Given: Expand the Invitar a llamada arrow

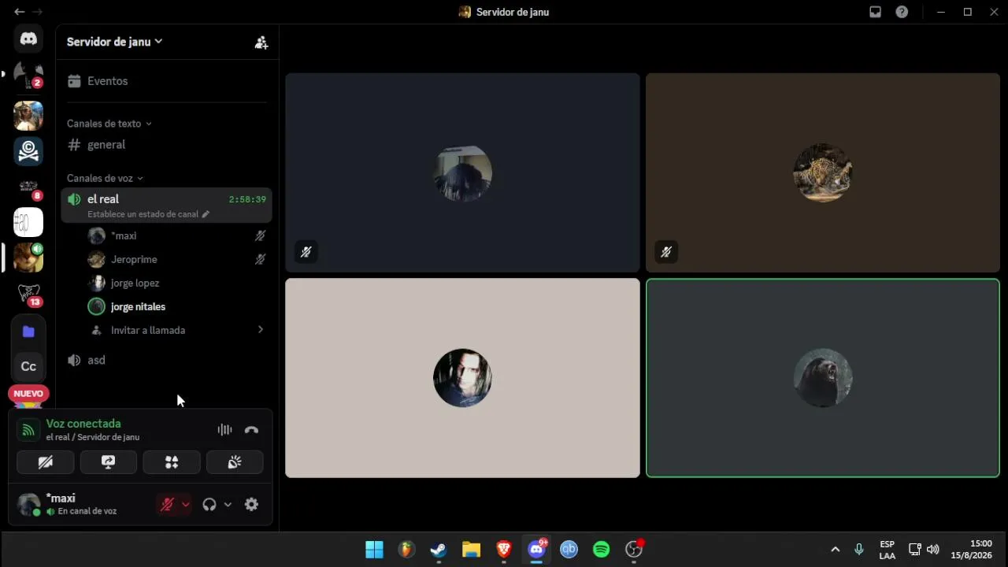Looking at the screenshot, I should point(260,330).
